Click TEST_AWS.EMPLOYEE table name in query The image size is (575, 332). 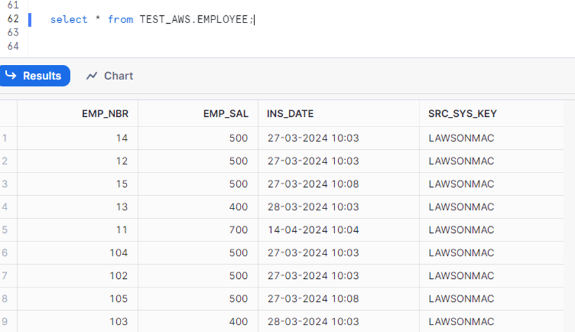coord(194,20)
